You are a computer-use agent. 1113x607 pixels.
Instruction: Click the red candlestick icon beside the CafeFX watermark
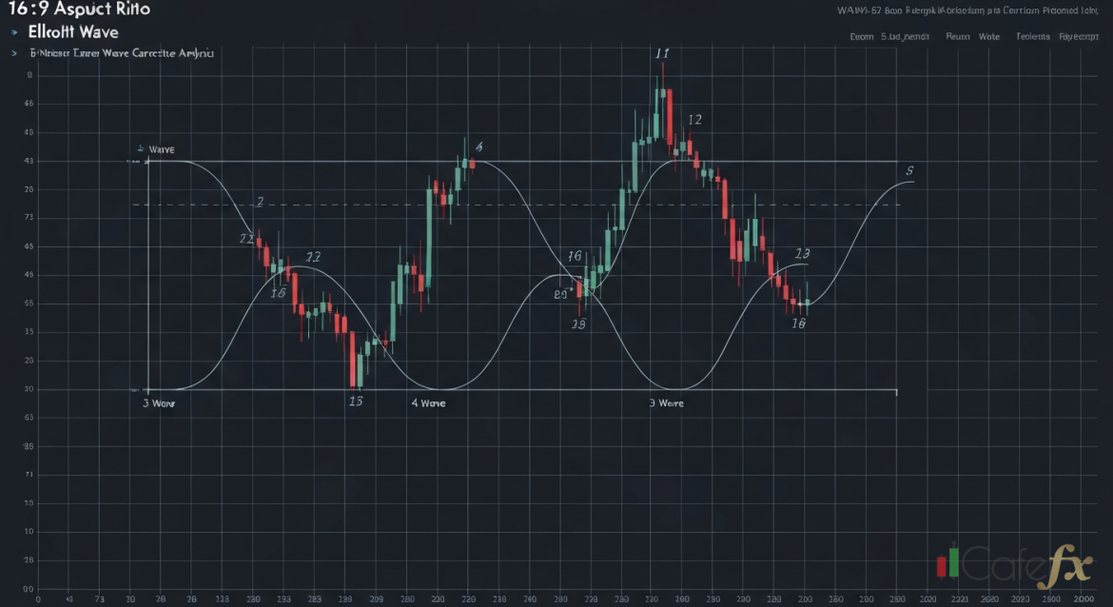(942, 567)
